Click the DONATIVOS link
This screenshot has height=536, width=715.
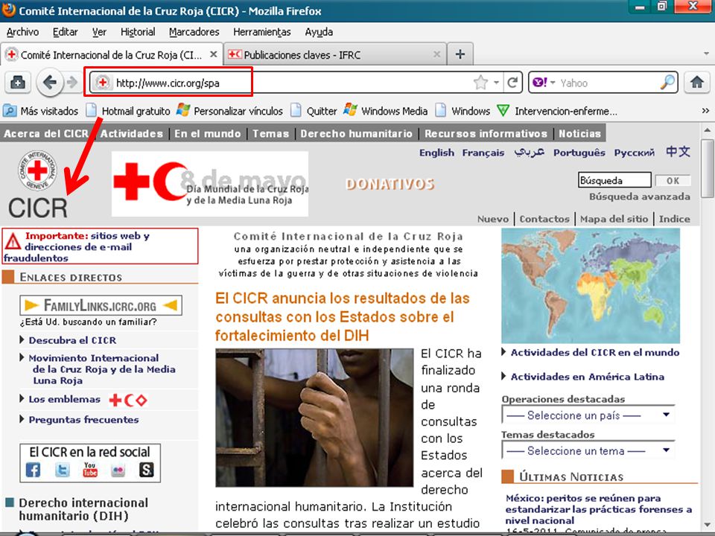[390, 184]
